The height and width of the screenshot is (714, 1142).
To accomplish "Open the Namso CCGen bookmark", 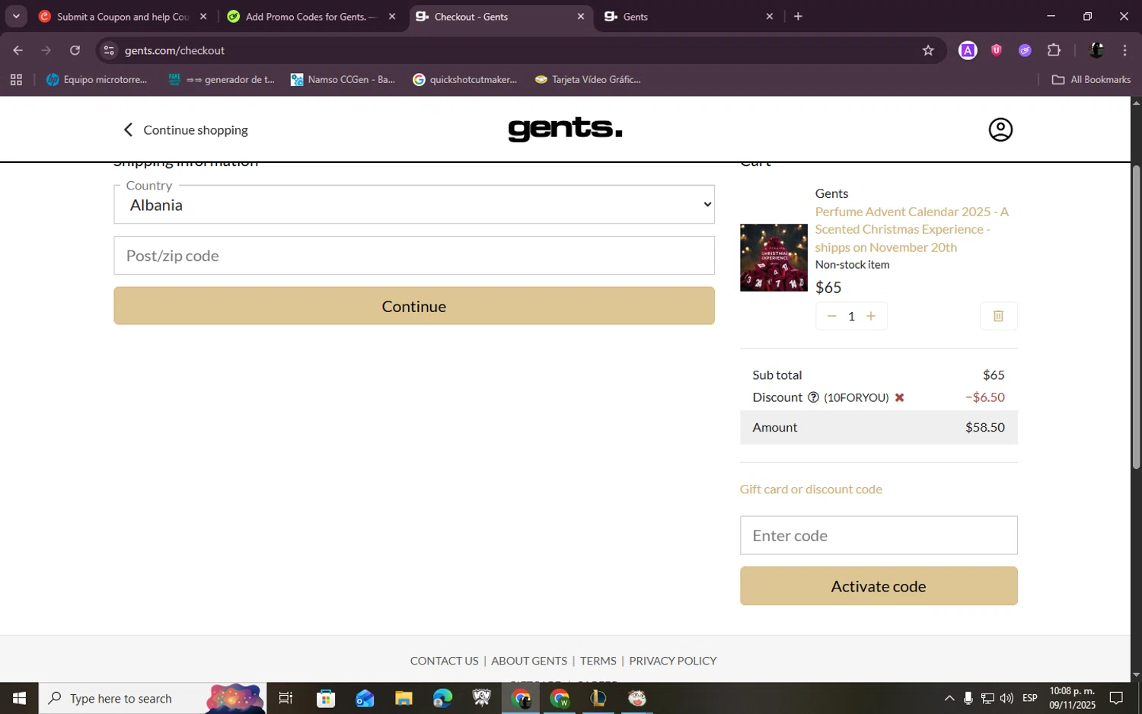I will pyautogui.click(x=343, y=79).
